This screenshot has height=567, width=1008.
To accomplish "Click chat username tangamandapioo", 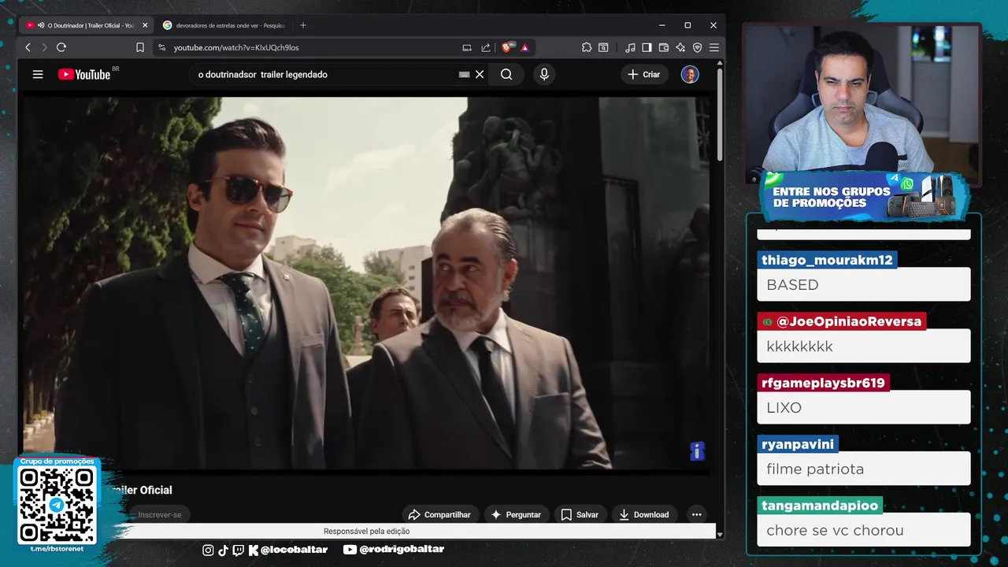I will (820, 506).
